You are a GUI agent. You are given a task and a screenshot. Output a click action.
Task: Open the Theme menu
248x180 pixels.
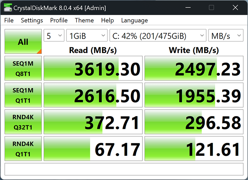coord(84,20)
